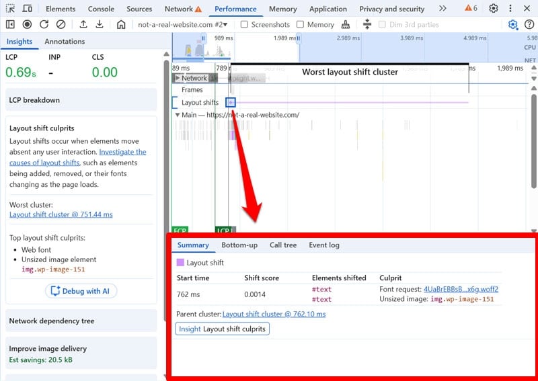Expand the Network track
The image size is (538, 381).
[178, 78]
